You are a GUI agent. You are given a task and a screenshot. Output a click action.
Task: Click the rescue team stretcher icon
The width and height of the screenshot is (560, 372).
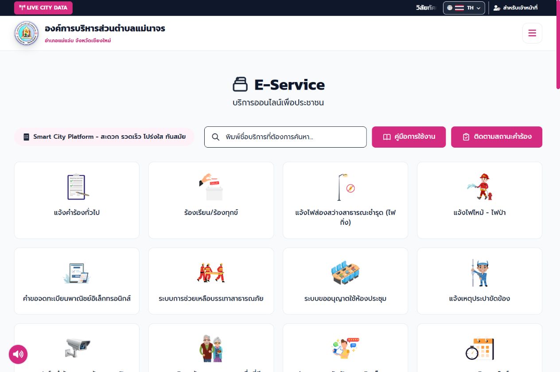pos(211,272)
